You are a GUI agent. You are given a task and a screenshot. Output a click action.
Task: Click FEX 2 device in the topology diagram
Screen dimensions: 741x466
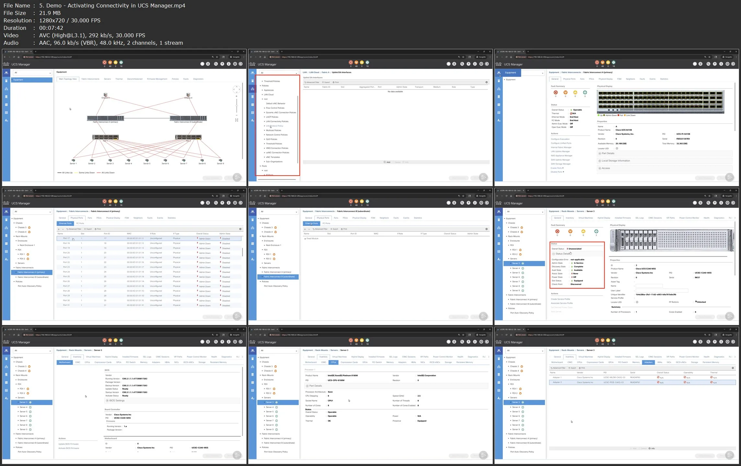coord(188,137)
